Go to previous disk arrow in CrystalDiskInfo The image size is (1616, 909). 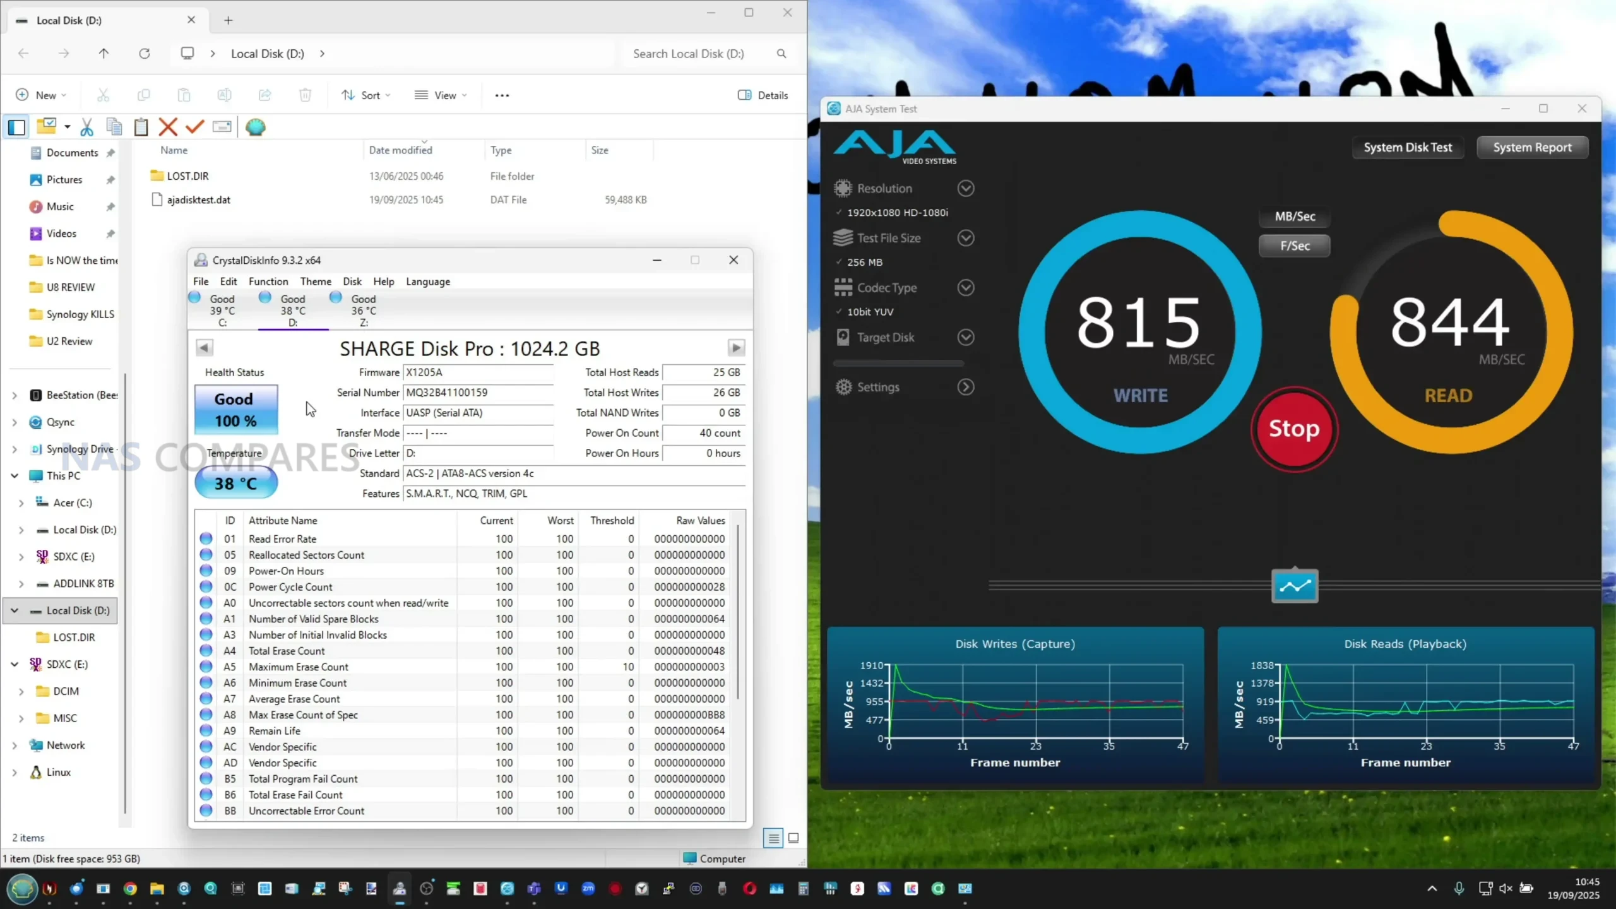coord(204,348)
